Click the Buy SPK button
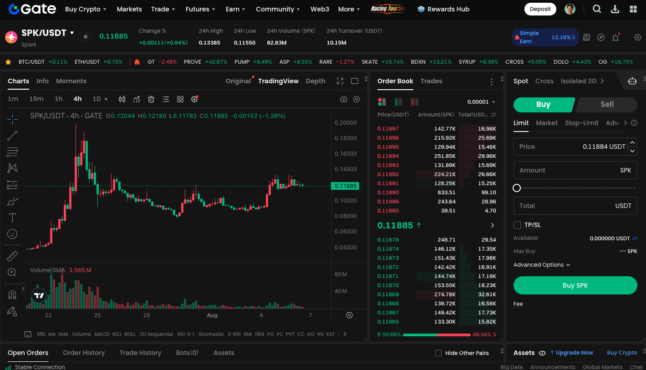Image resolution: width=646 pixels, height=370 pixels. [575, 285]
